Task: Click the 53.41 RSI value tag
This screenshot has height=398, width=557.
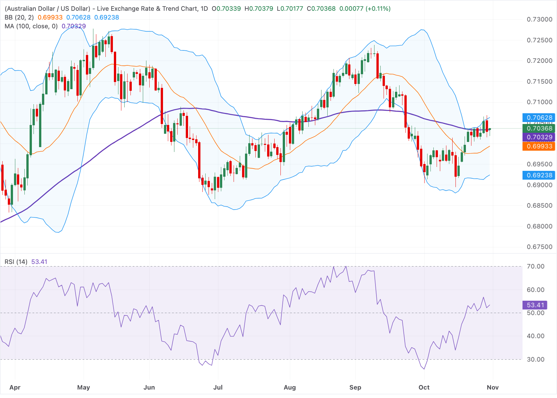Action: (x=535, y=305)
